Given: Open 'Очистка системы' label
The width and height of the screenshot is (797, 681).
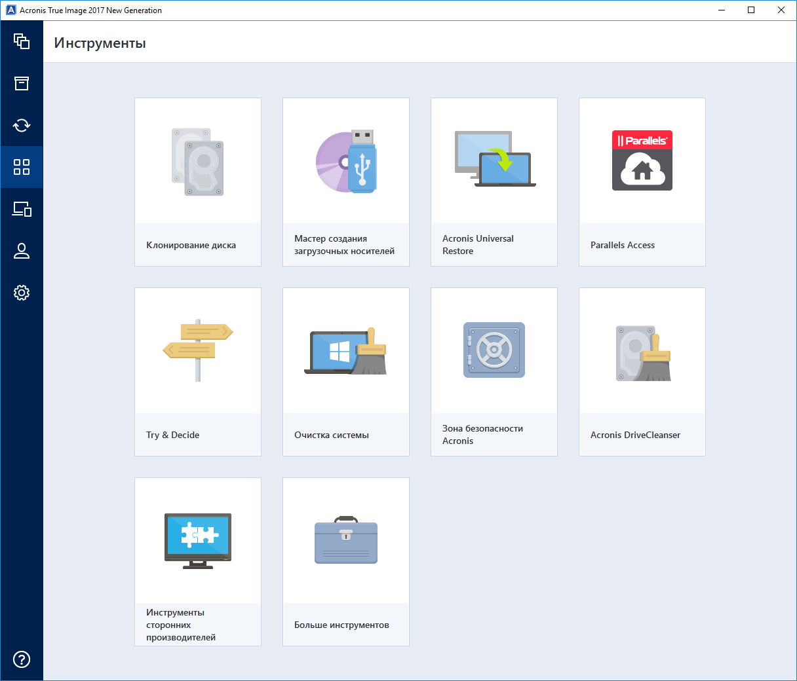Looking at the screenshot, I should [332, 435].
